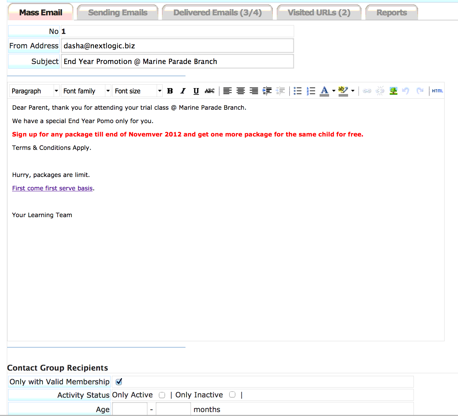Switch to the Reports tab
458x416 pixels.
(392, 12)
